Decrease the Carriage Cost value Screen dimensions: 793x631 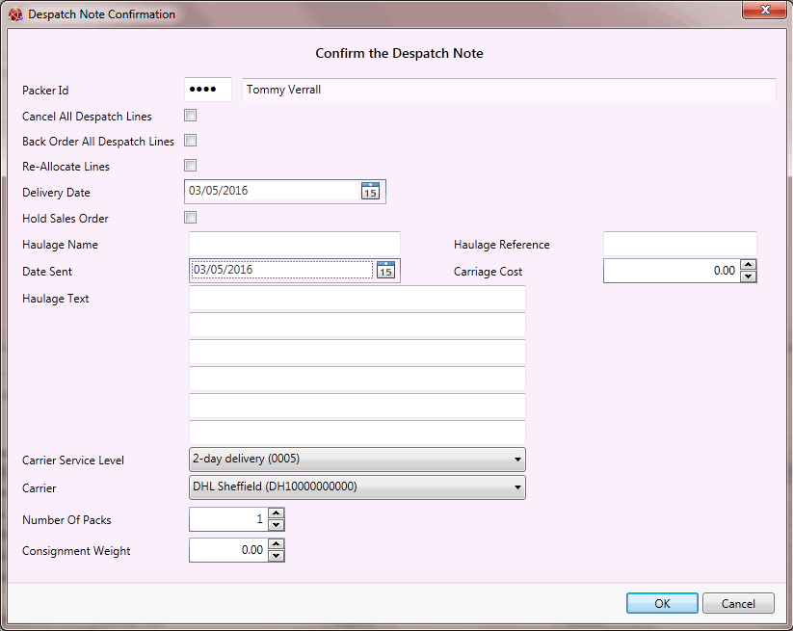(748, 276)
